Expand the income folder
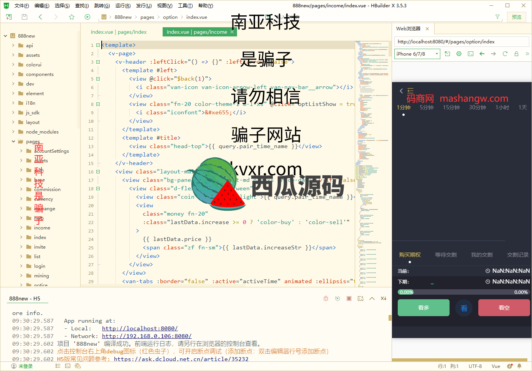The height and width of the screenshot is (371, 532). click(x=21, y=228)
